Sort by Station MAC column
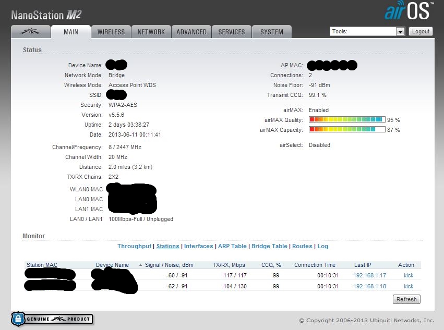 (x=42, y=265)
